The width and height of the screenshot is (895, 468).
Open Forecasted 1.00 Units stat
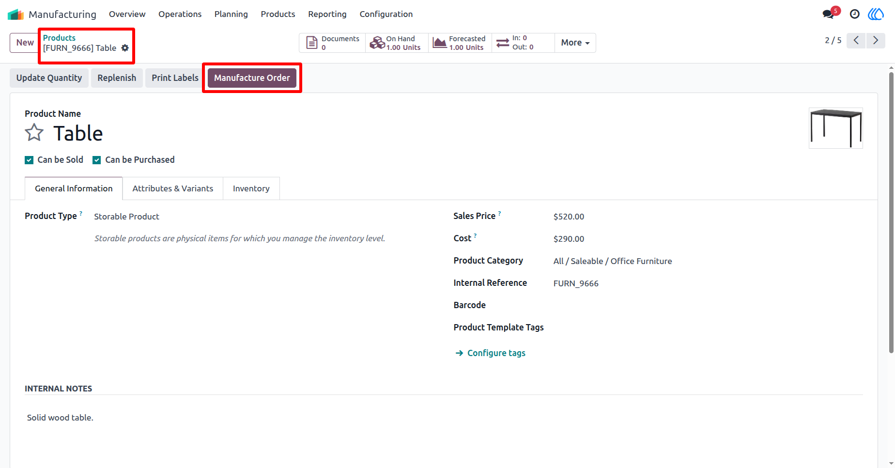(x=460, y=43)
